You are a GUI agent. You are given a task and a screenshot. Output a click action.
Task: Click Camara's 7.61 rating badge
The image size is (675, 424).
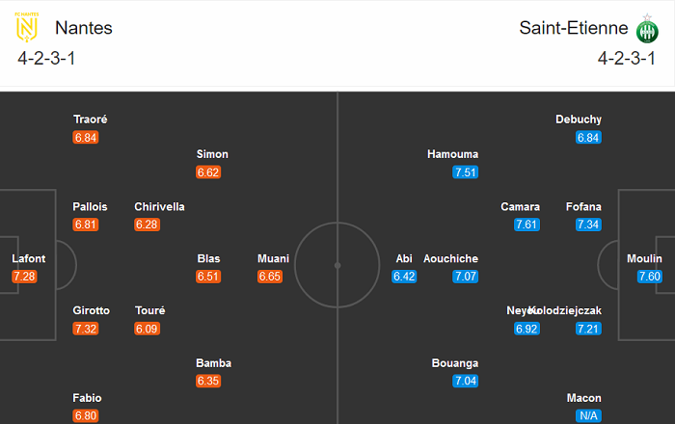coord(527,225)
